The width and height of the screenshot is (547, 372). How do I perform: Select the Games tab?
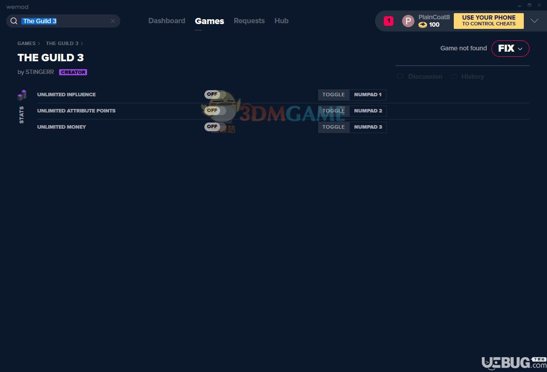(210, 21)
